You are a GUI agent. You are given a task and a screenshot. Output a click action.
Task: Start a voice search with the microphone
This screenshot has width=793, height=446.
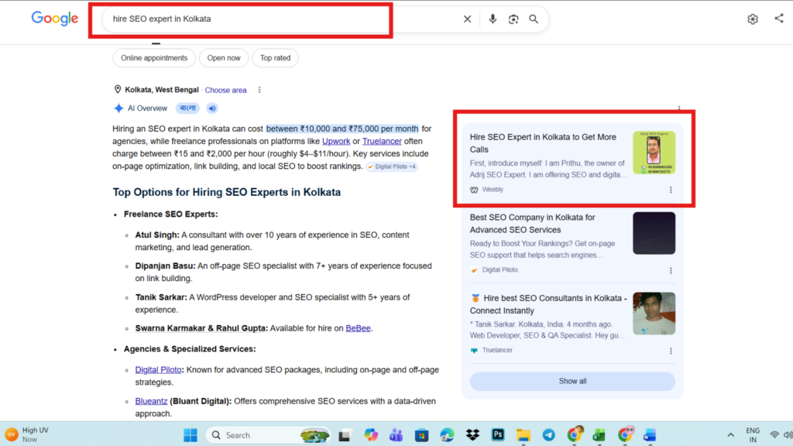click(x=493, y=19)
